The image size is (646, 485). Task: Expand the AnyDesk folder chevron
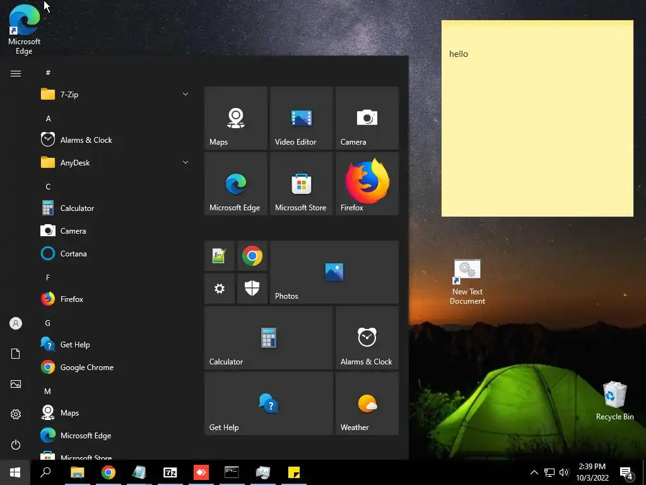(x=185, y=162)
